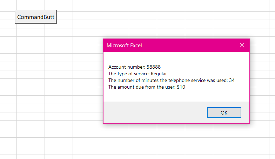Click the CommandButton on the worksheet
275x159 pixels.
tap(35, 17)
